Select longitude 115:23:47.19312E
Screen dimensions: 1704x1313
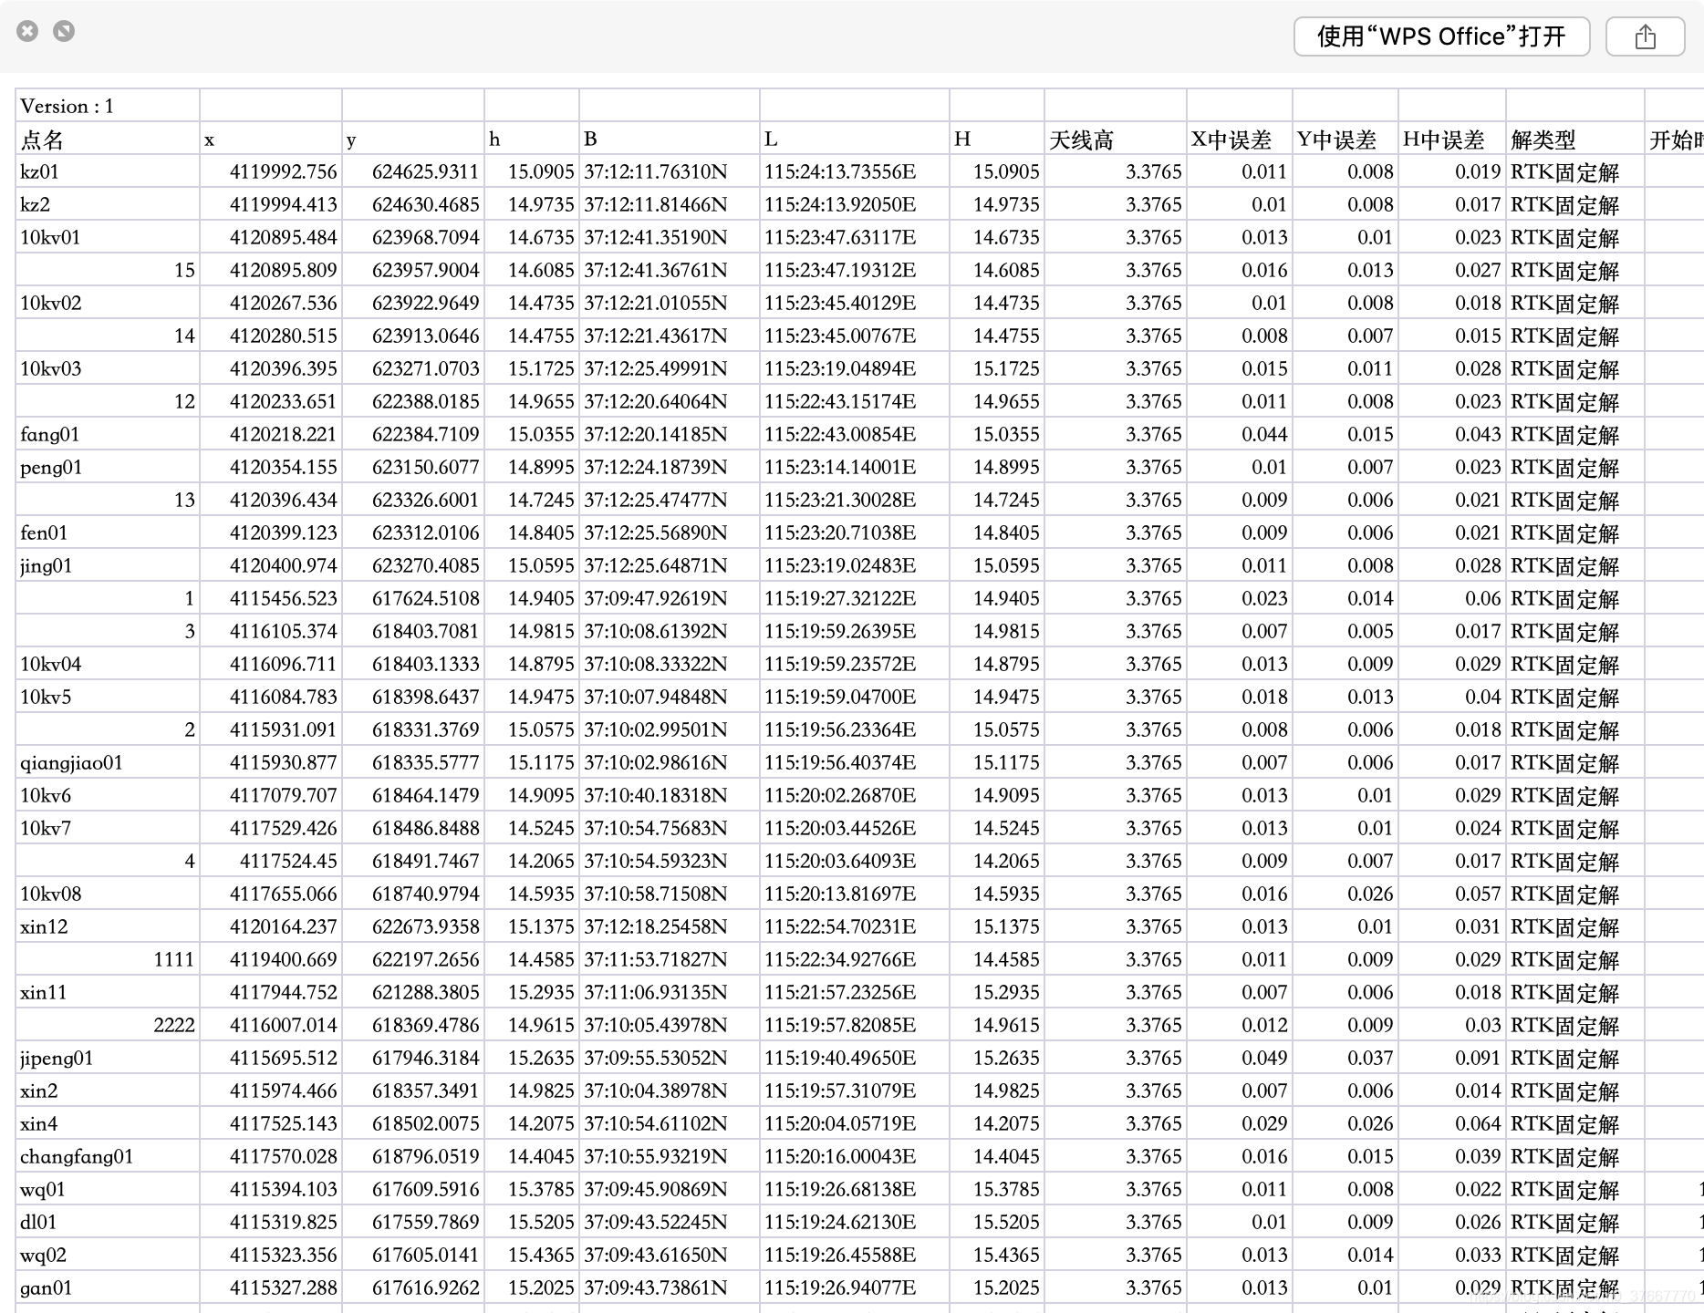[x=854, y=270]
